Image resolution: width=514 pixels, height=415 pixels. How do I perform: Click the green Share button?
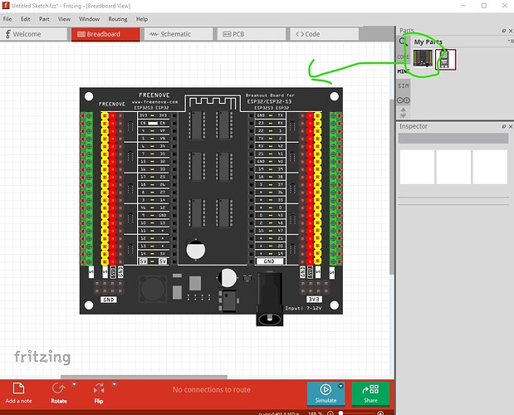[370, 393]
